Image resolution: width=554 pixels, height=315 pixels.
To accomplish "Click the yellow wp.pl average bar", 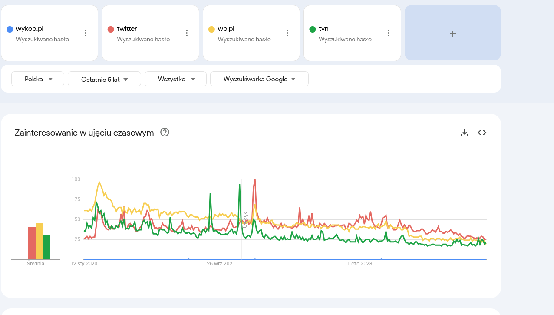I will [40, 241].
